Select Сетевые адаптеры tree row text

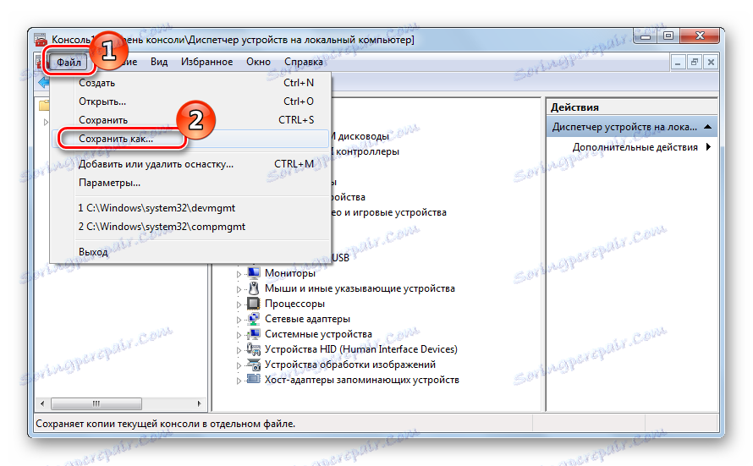(x=307, y=319)
